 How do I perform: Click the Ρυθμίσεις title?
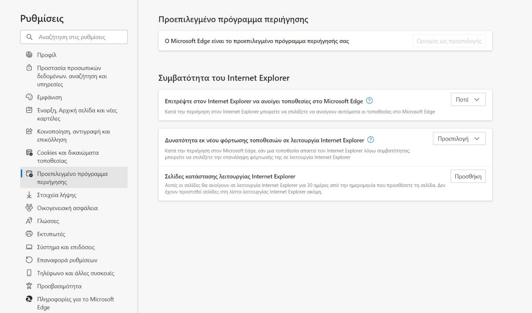pyautogui.click(x=42, y=19)
